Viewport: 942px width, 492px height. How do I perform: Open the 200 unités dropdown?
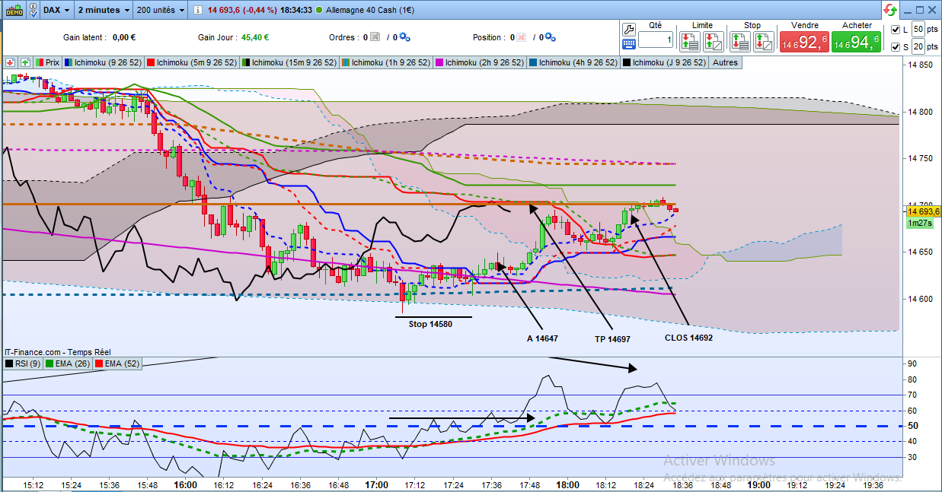point(161,10)
